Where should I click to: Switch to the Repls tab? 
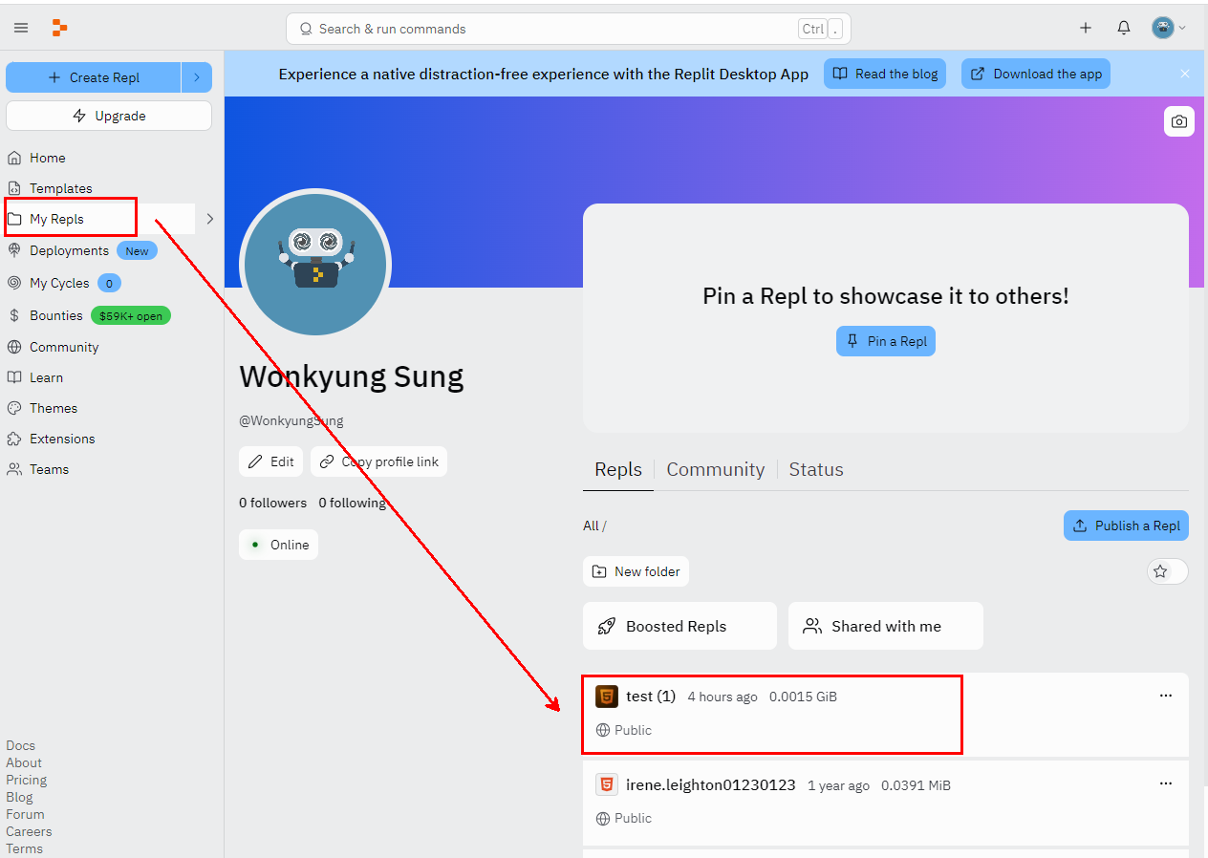click(618, 469)
